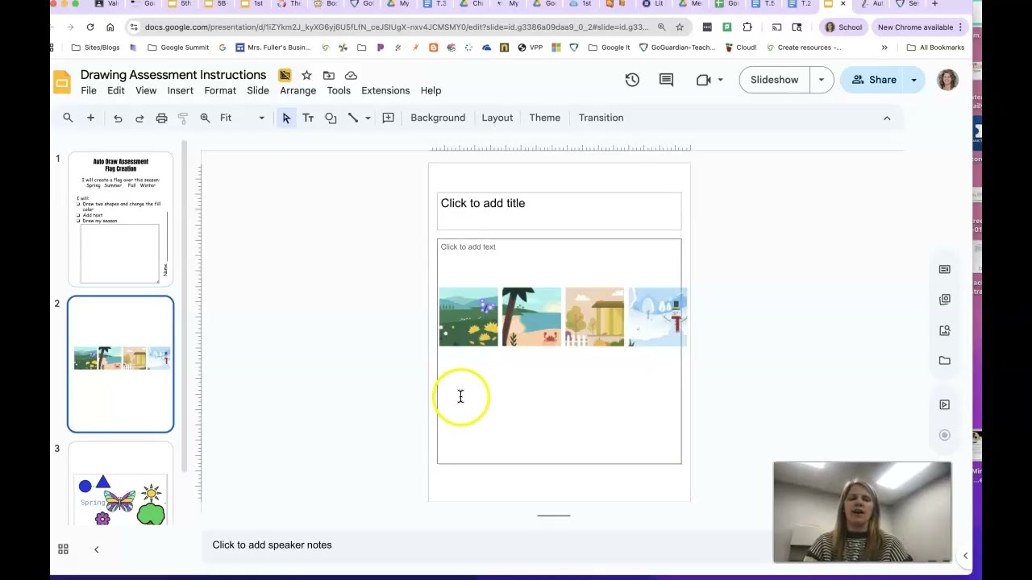Open the comment history panel
Screen dimensions: 1032x580
(x=666, y=80)
